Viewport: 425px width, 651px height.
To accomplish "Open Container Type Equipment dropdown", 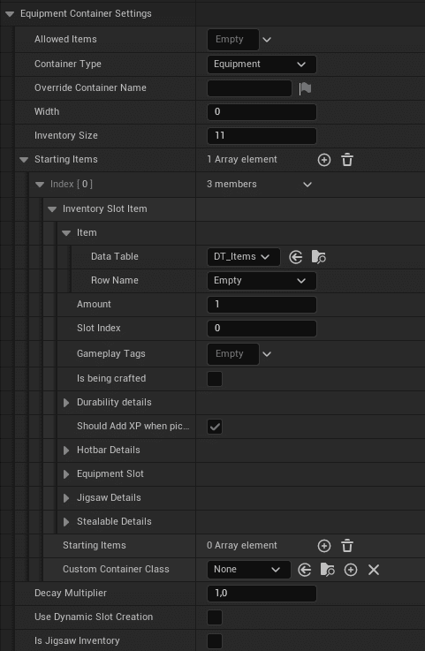I will click(262, 64).
